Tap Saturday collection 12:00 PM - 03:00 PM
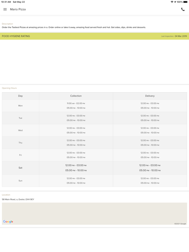This screenshot has width=189, height=252. [x=76, y=165]
